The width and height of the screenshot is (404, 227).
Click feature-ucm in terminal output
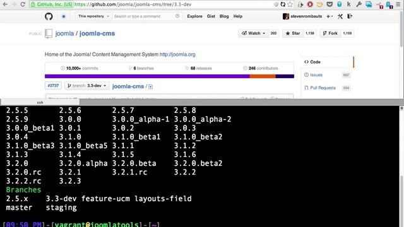pyautogui.click(x=105, y=199)
